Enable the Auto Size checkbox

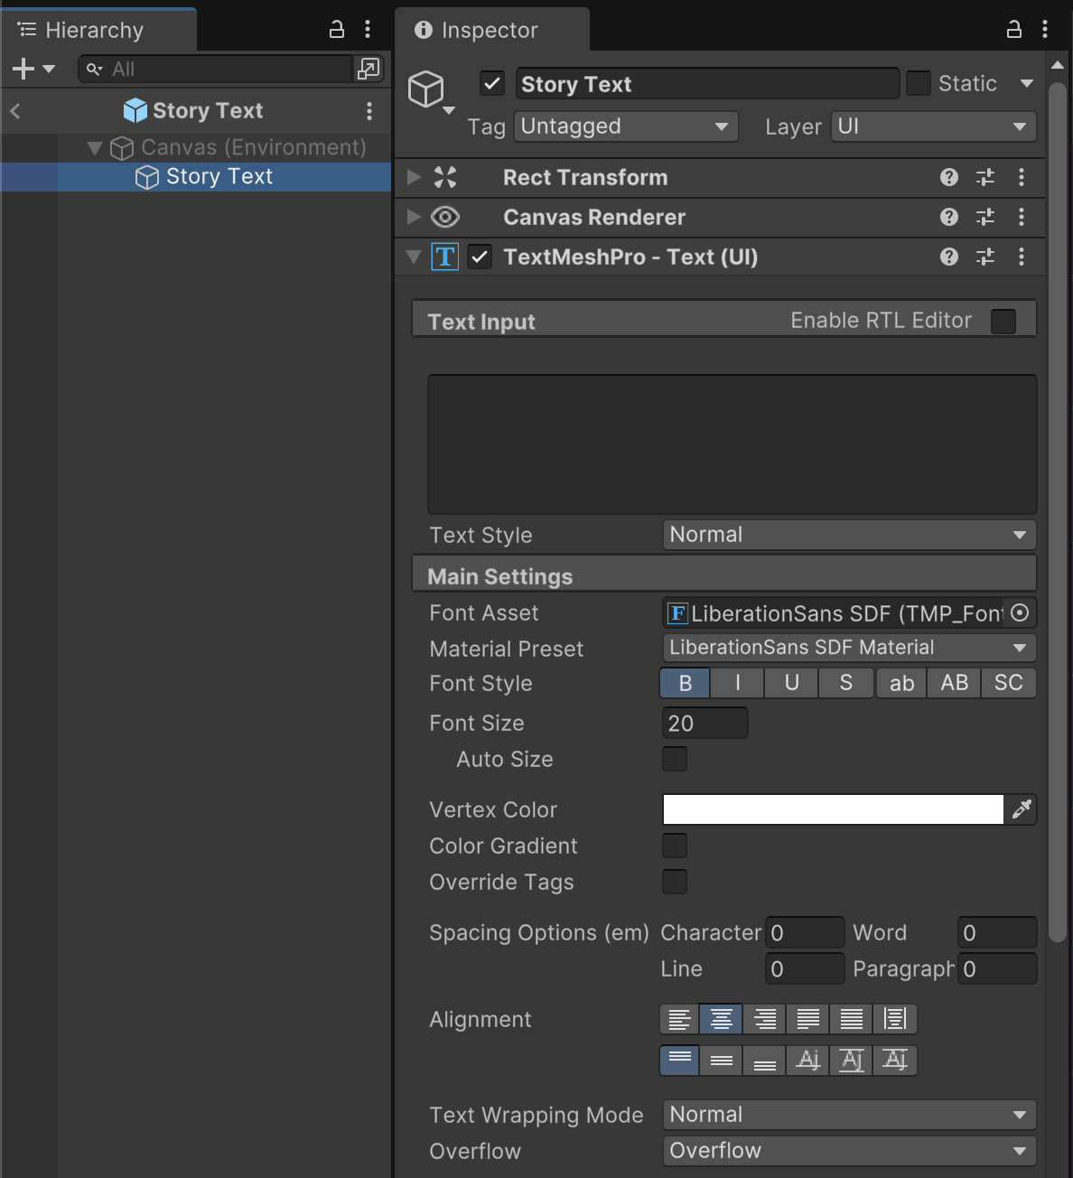pos(675,759)
